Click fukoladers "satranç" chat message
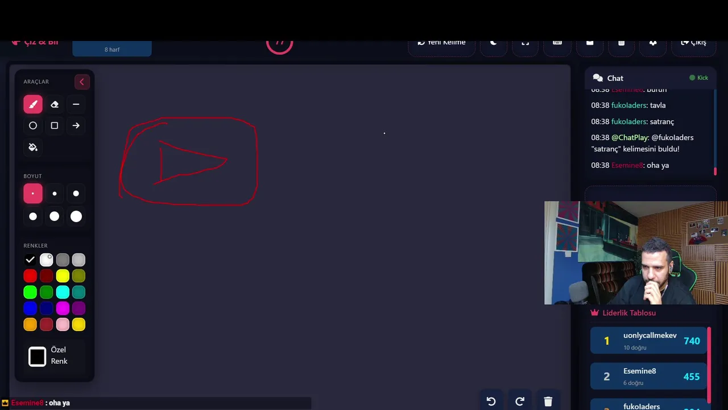 tap(632, 121)
